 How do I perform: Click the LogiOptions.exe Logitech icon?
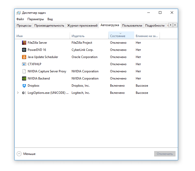click(x=24, y=93)
